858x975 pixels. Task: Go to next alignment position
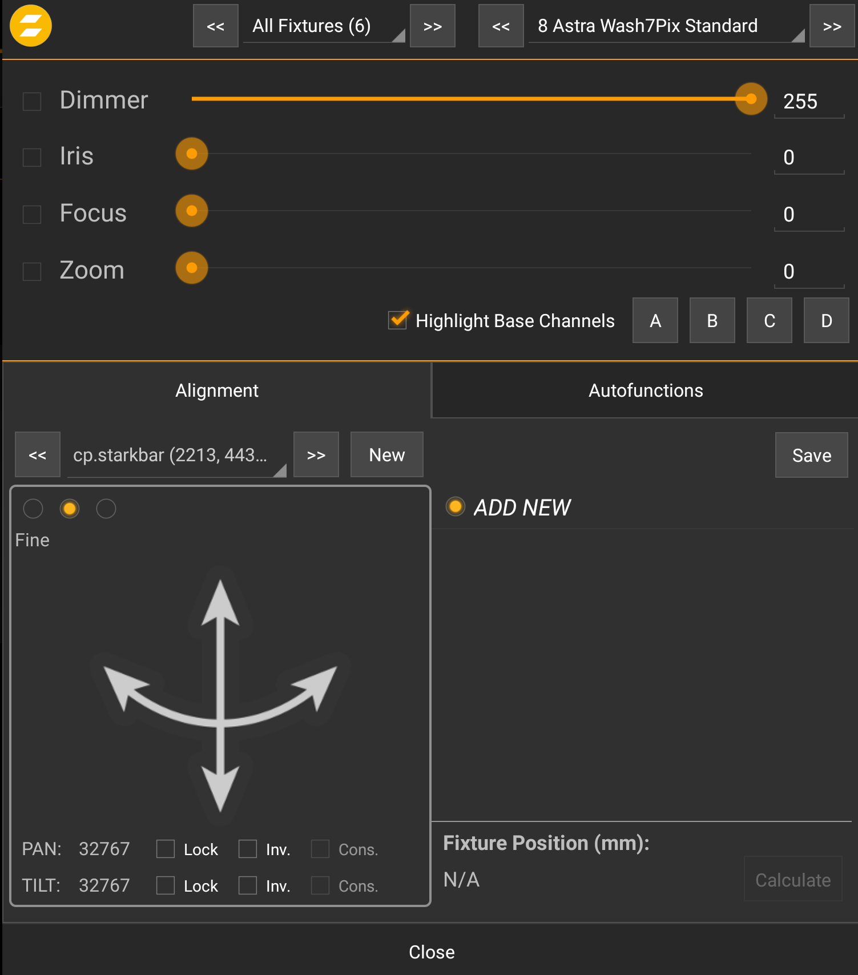(x=316, y=455)
